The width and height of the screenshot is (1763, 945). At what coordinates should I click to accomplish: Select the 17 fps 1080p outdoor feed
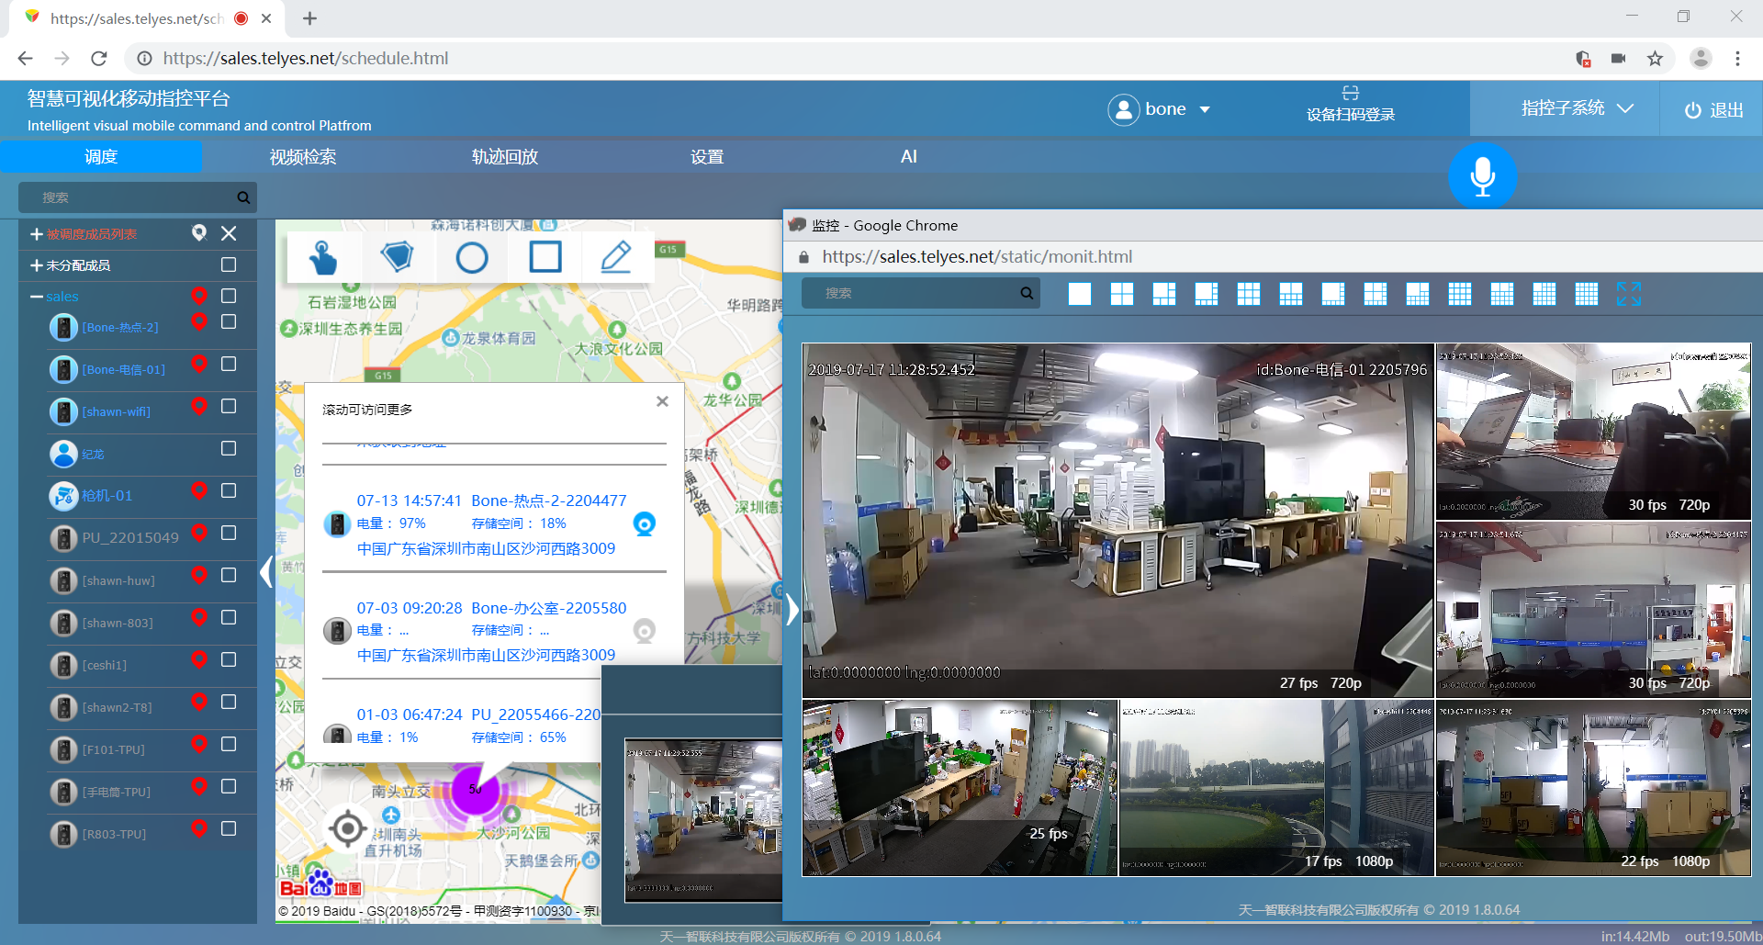[x=1276, y=788]
